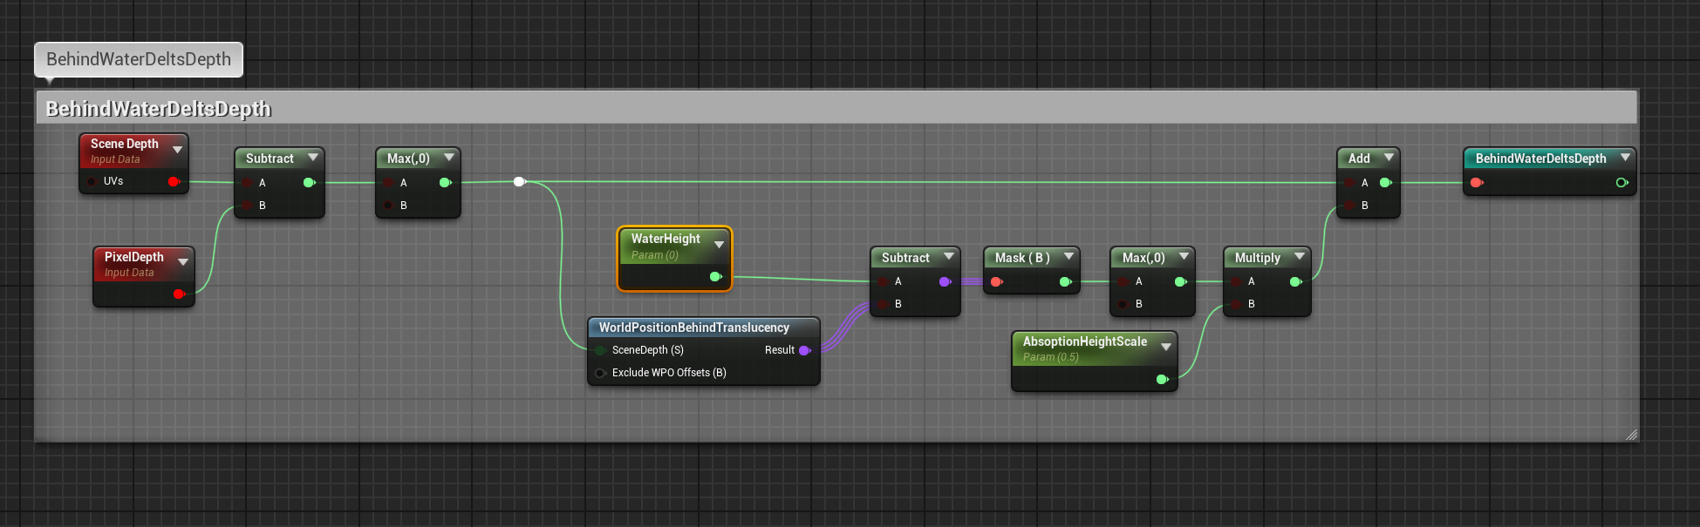Viewport: 1700px width, 527px height.
Task: Click the Multiply node's output pin
Action: click(x=1295, y=281)
